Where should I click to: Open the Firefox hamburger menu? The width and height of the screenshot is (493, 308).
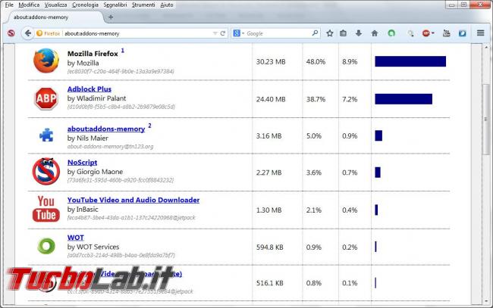(x=480, y=33)
